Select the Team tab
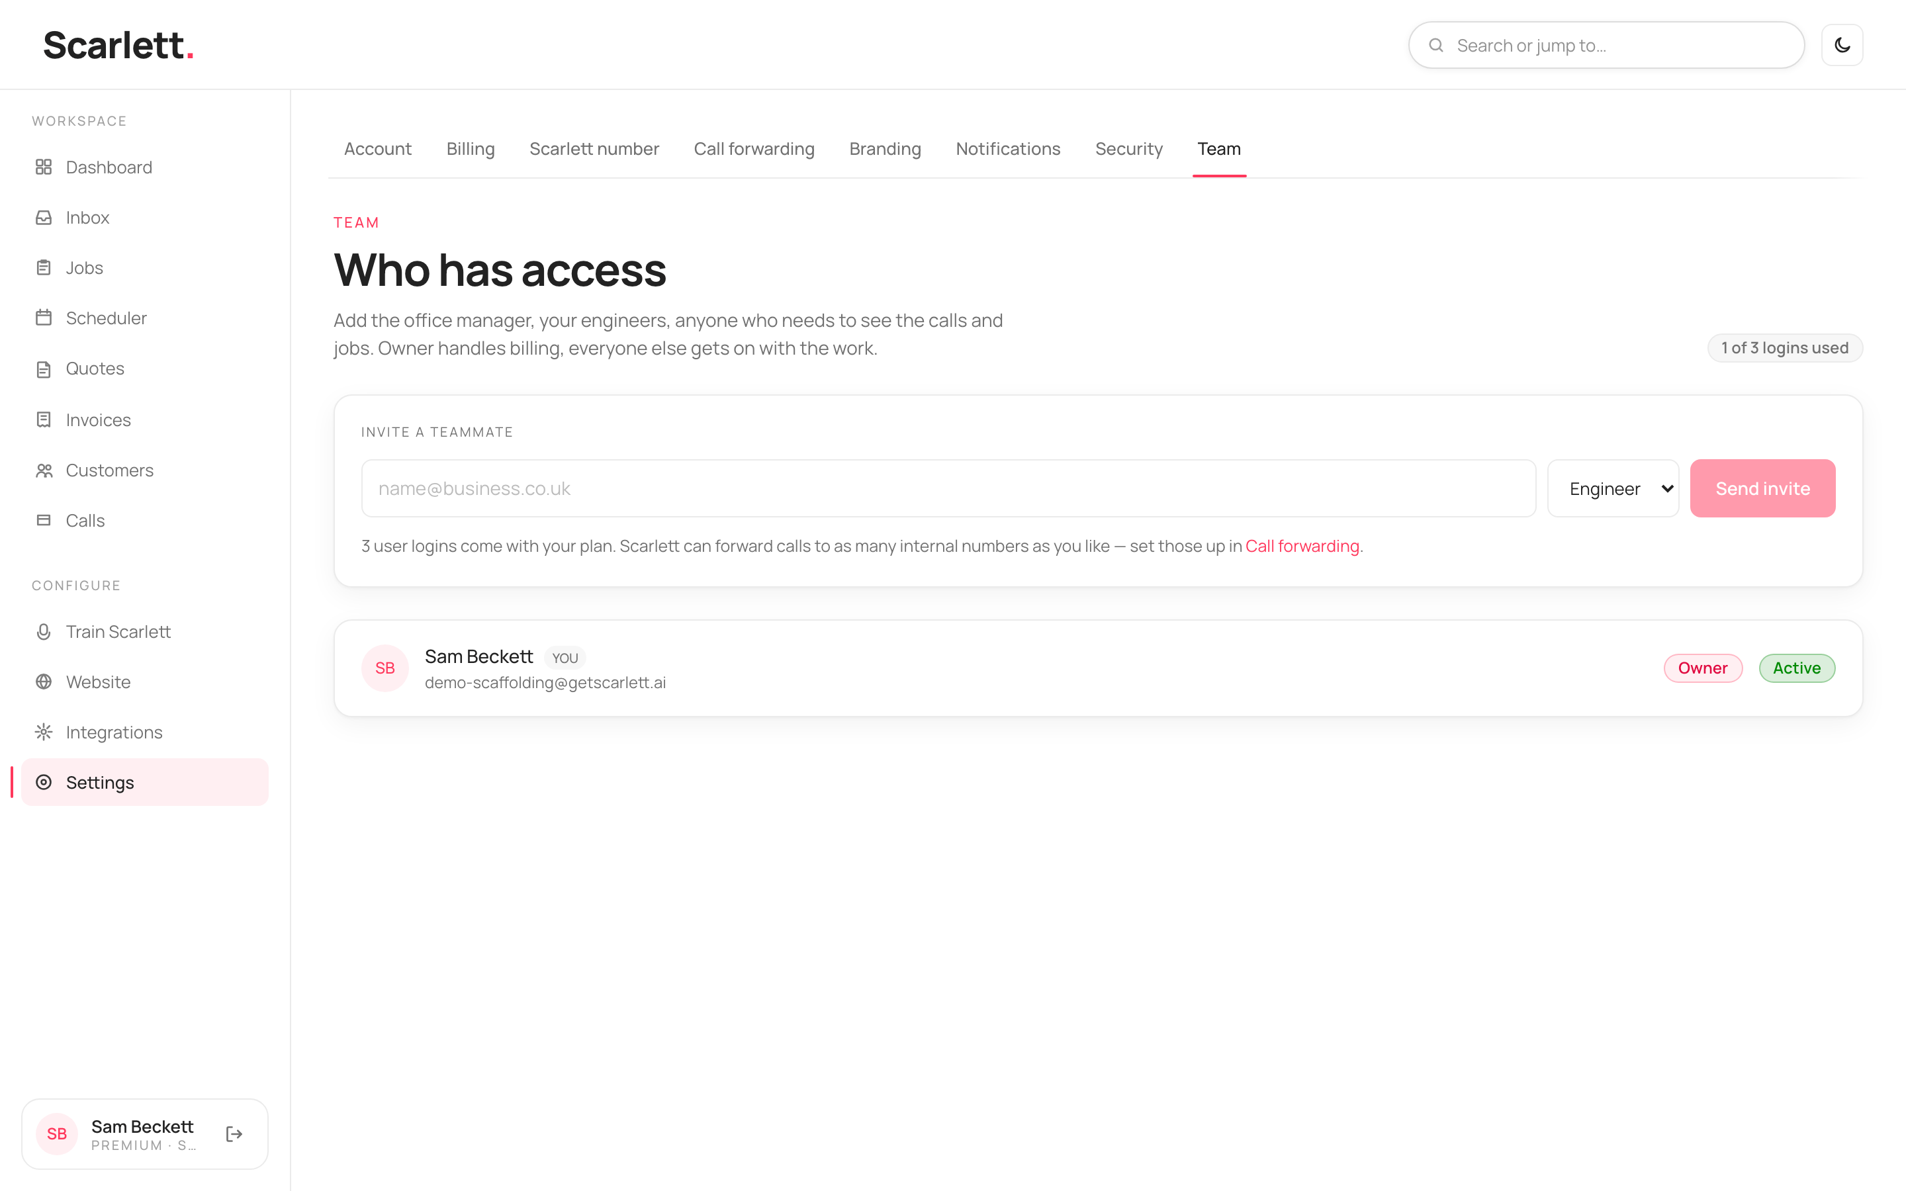 (x=1218, y=149)
